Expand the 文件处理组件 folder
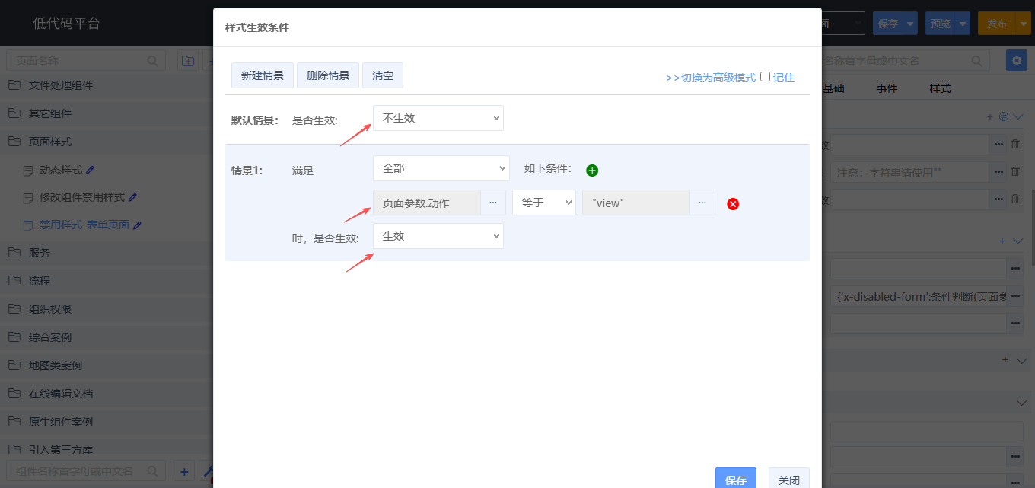 (x=61, y=85)
